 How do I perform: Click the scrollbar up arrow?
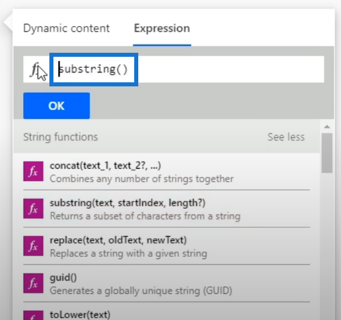pyautogui.click(x=327, y=127)
